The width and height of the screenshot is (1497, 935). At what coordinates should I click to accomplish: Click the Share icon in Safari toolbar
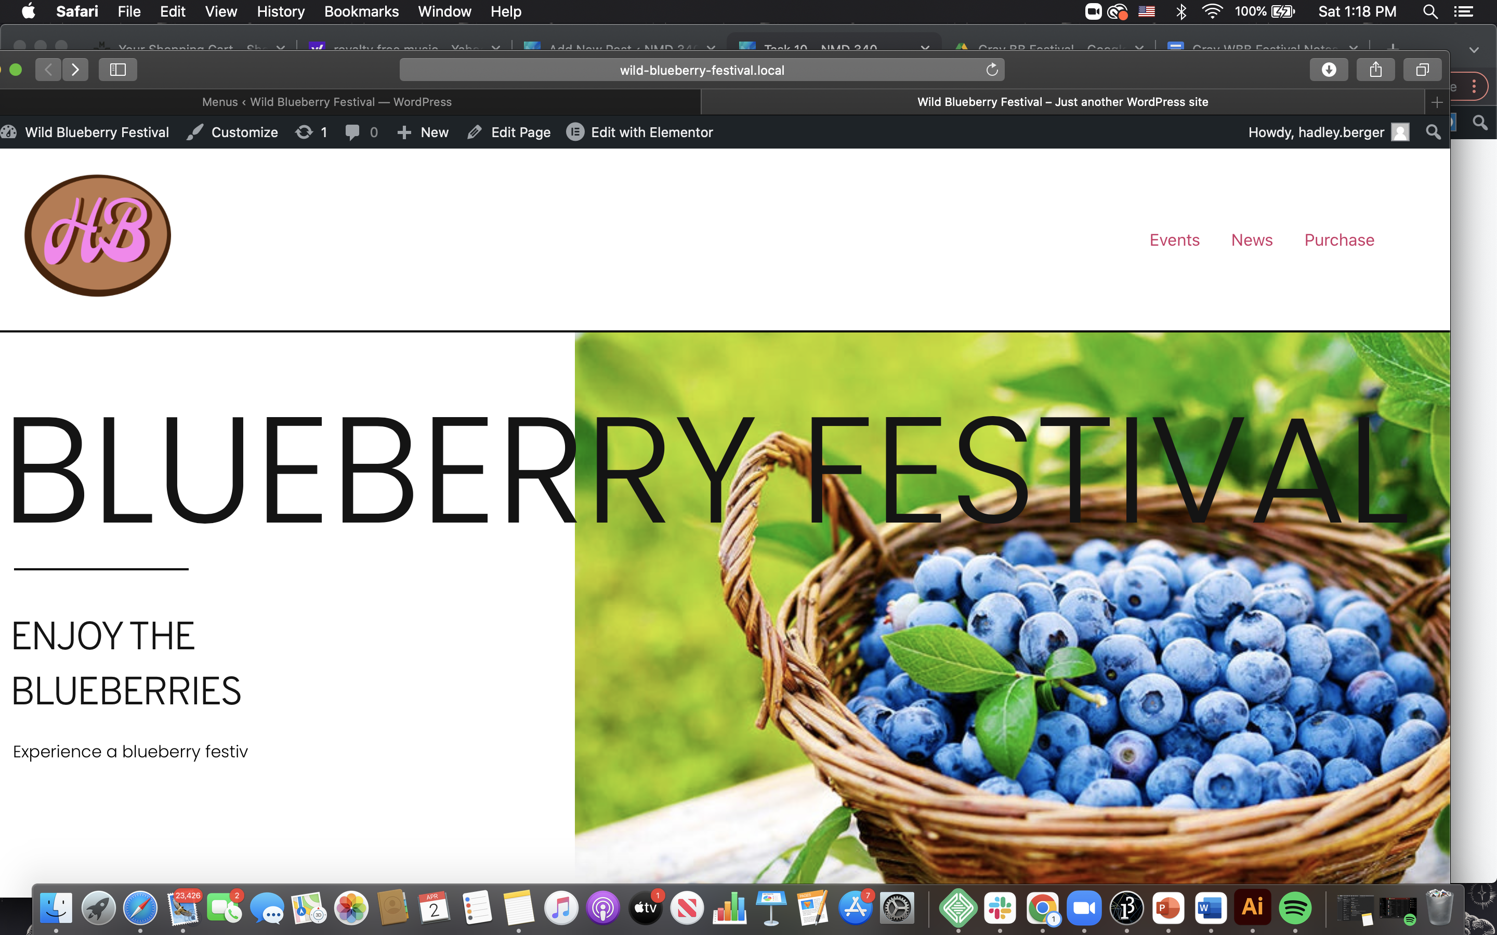1375,70
